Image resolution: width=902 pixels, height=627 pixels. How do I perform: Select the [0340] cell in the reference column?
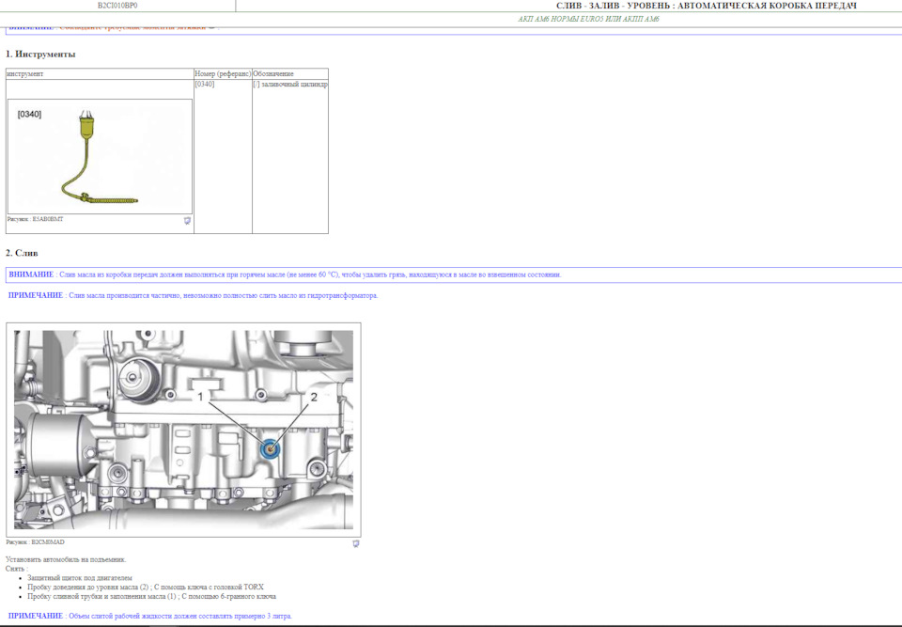click(223, 157)
